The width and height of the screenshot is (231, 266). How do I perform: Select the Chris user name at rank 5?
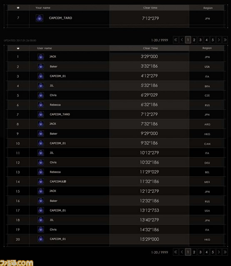pos(53,95)
